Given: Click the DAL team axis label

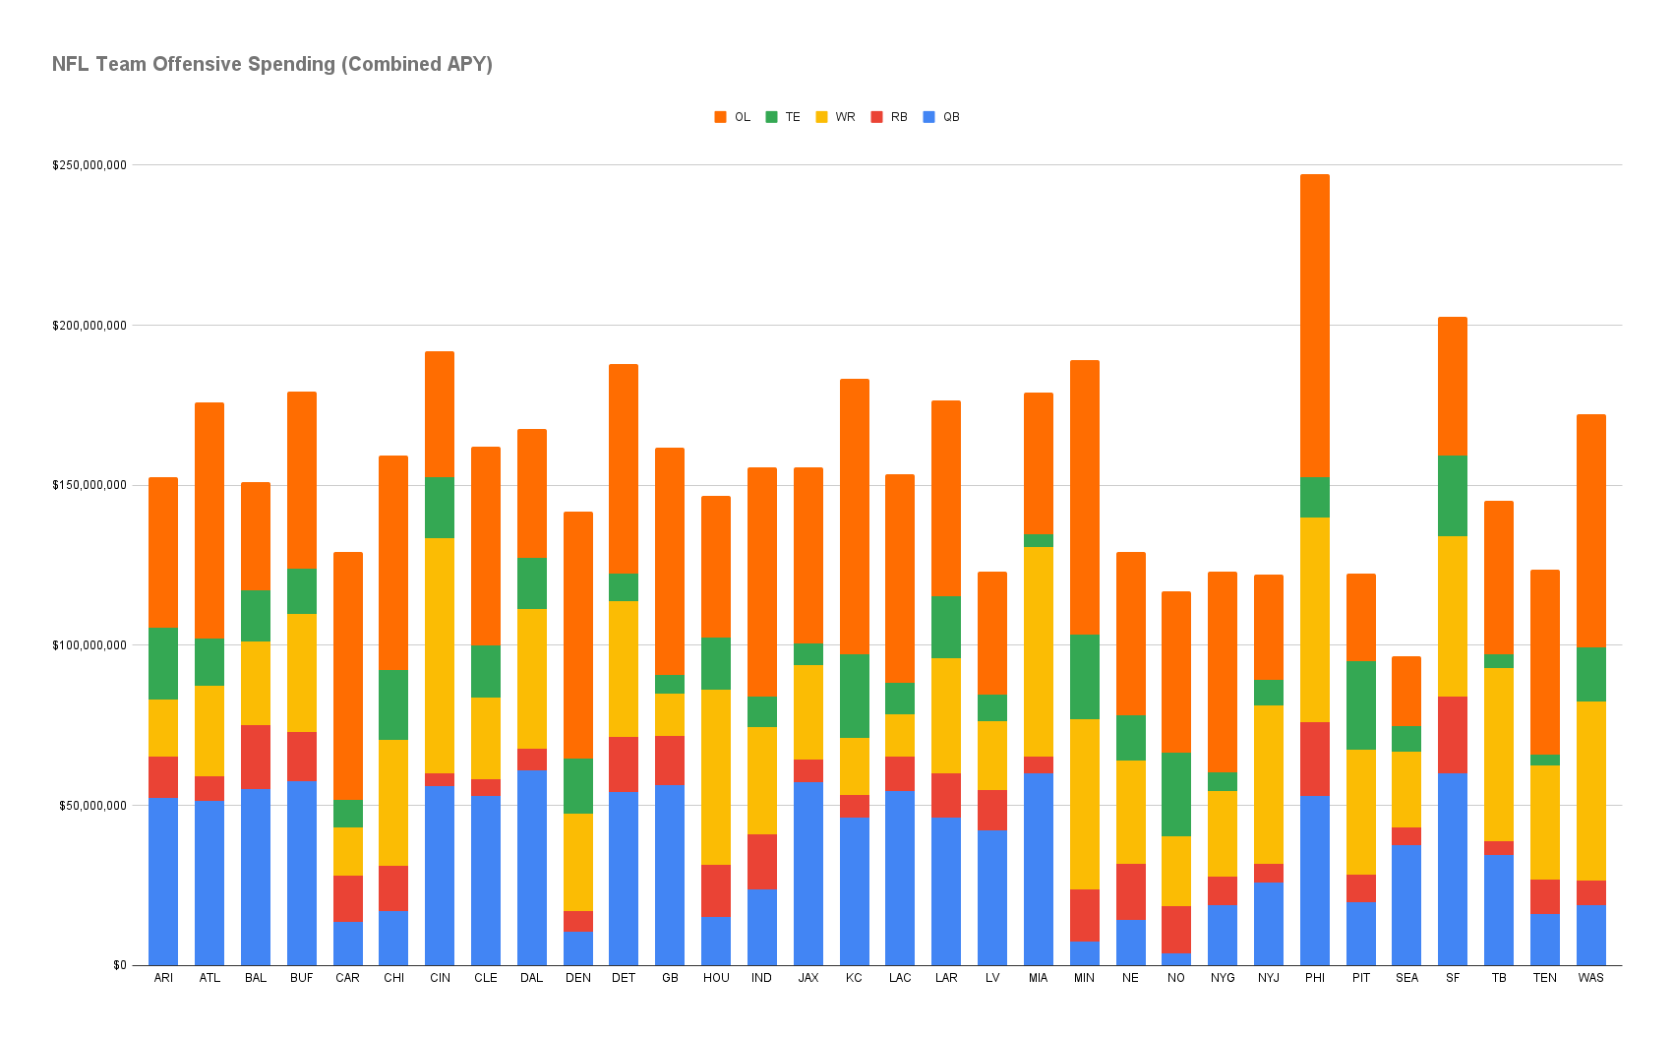Looking at the screenshot, I should tap(531, 978).
